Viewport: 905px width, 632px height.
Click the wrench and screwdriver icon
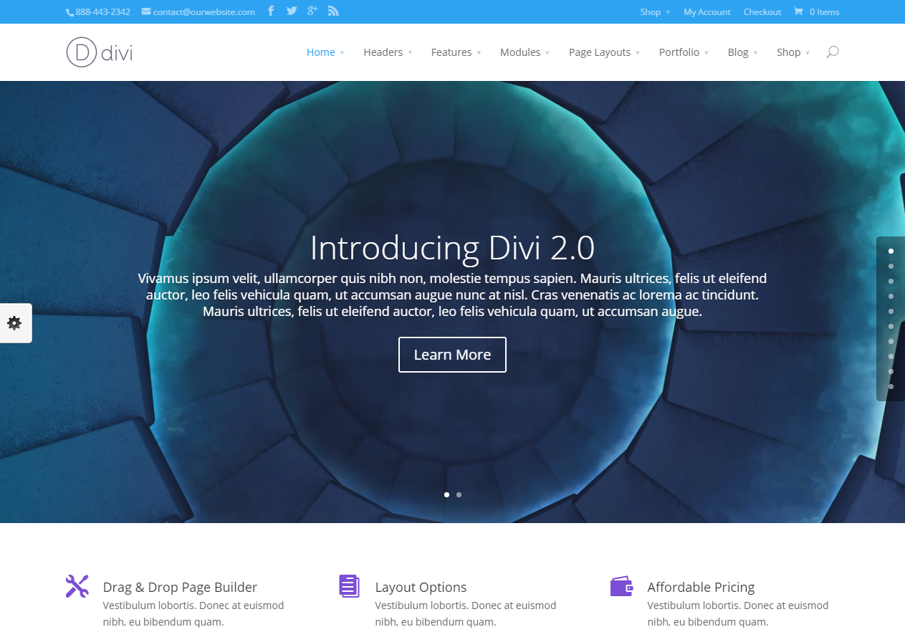[x=77, y=586]
